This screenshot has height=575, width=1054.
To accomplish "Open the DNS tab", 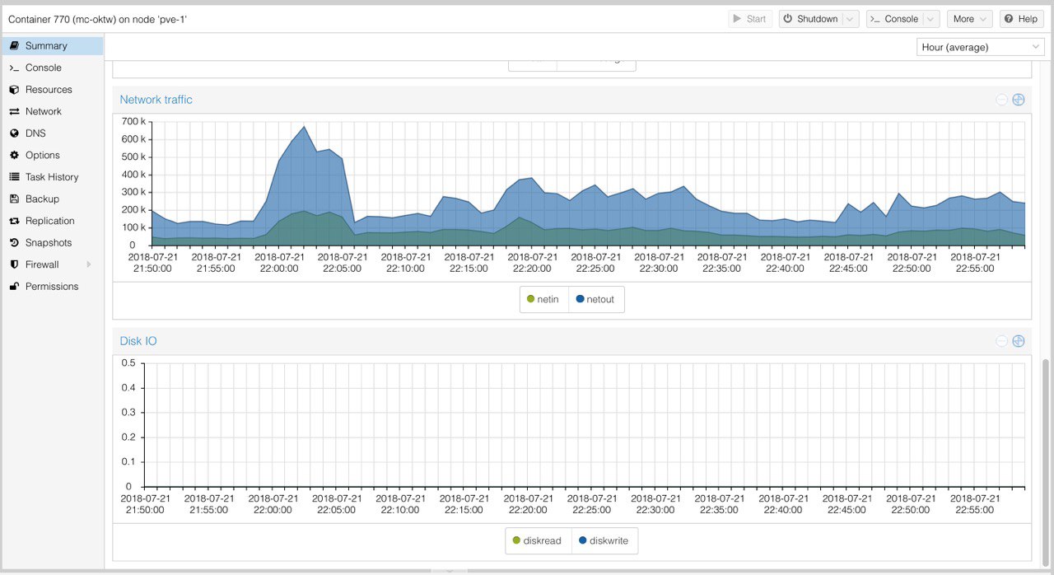I will pos(52,133).
